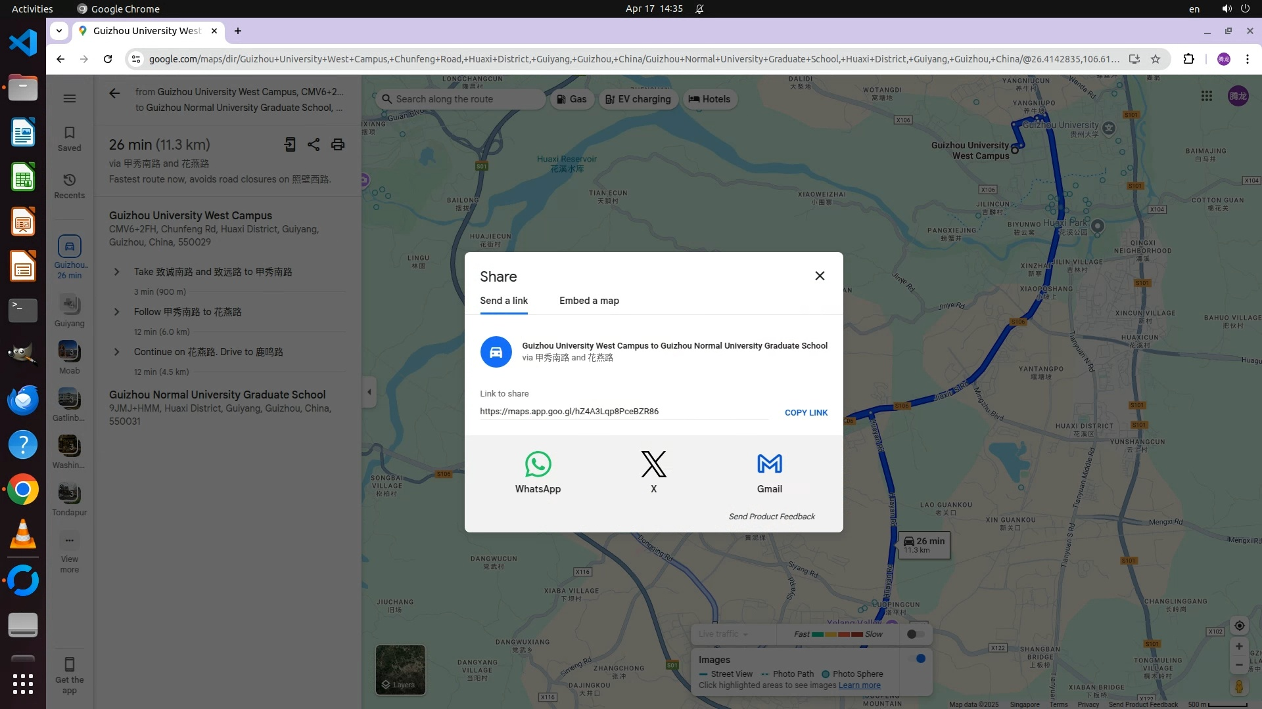Close the Share dialog

pos(820,276)
